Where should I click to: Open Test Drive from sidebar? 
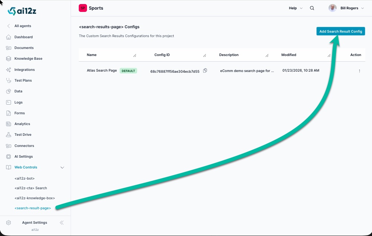point(23,135)
